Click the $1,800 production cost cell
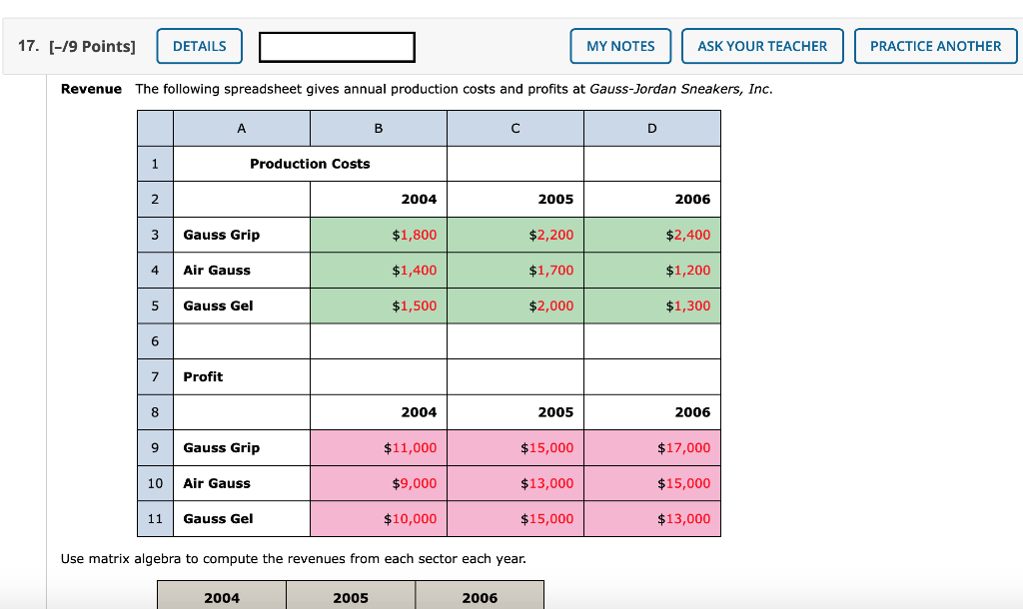The width and height of the screenshot is (1023, 609). click(x=379, y=235)
